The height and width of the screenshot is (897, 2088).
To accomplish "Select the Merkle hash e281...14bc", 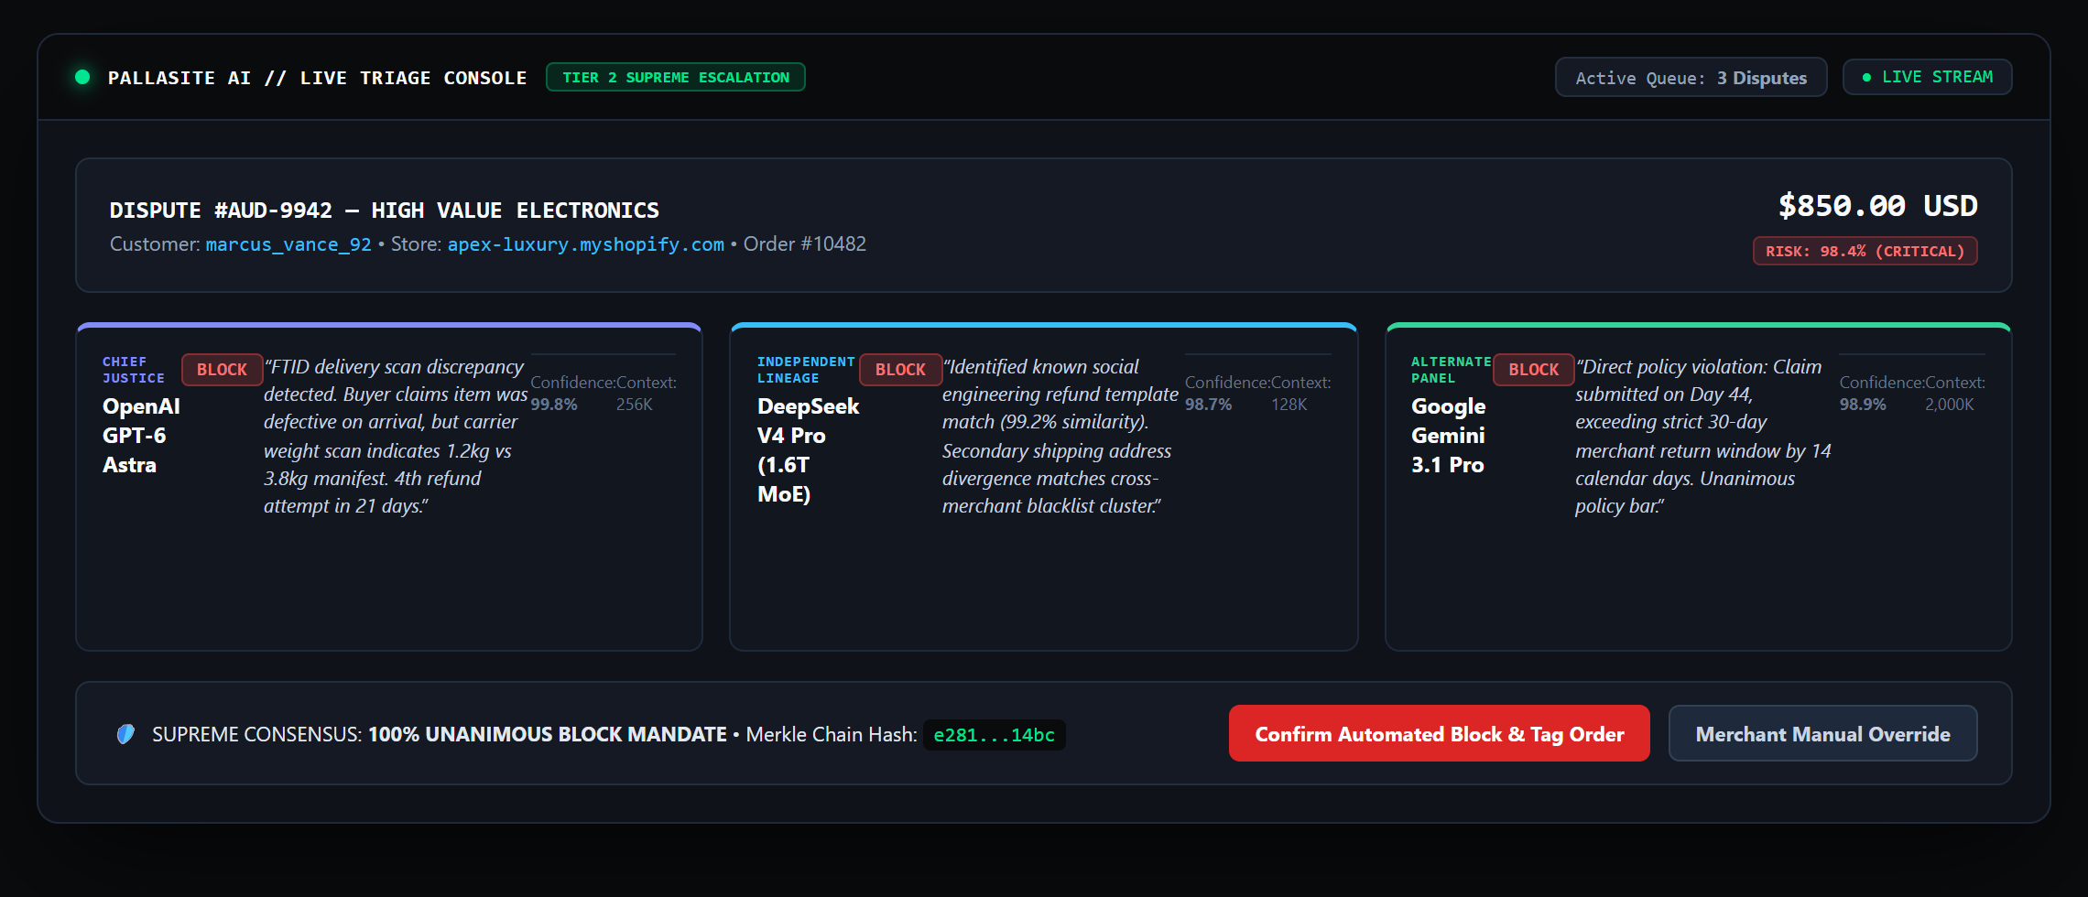I will (994, 735).
